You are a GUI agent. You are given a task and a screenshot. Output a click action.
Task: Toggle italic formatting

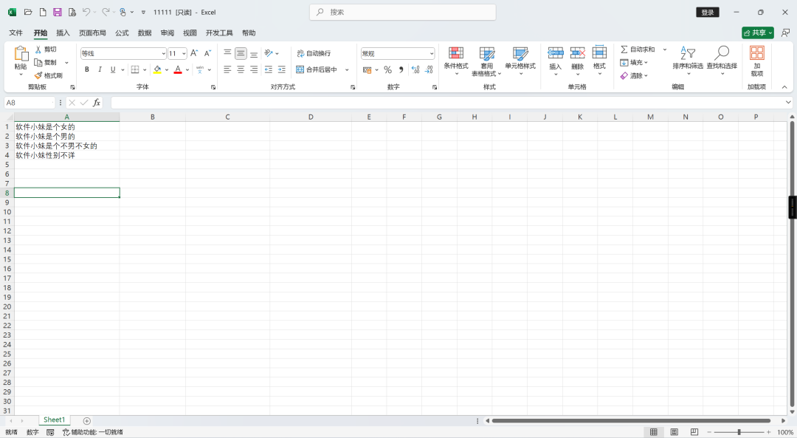[x=100, y=69]
